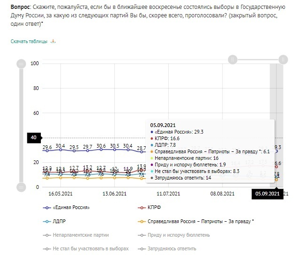Click the 16.05.2021 date label on axis
The height and width of the screenshot is (255, 300).
pos(61,194)
